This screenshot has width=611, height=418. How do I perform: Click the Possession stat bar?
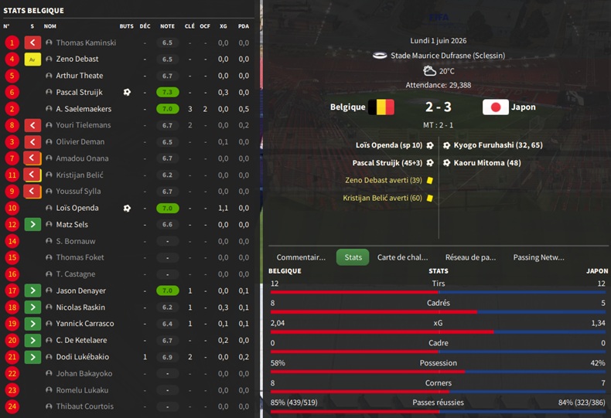tap(439, 372)
